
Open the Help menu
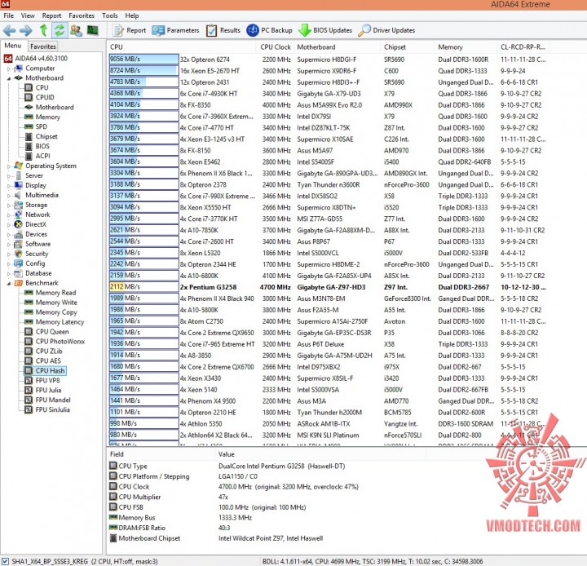coord(132,15)
